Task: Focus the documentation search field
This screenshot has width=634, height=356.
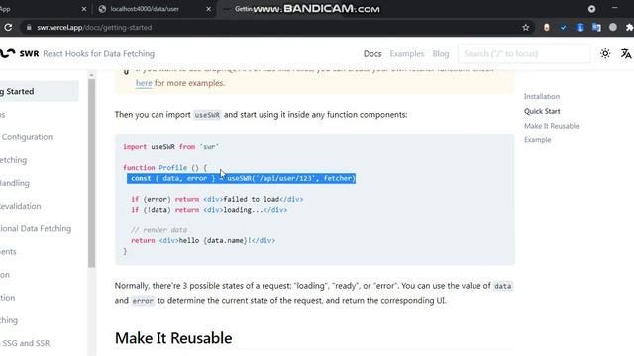Action: pos(524,53)
